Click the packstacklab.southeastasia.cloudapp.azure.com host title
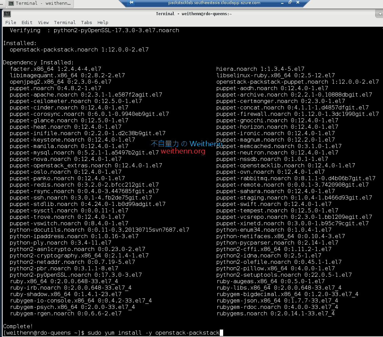This screenshot has height=337, width=383. pyautogui.click(x=214, y=3)
